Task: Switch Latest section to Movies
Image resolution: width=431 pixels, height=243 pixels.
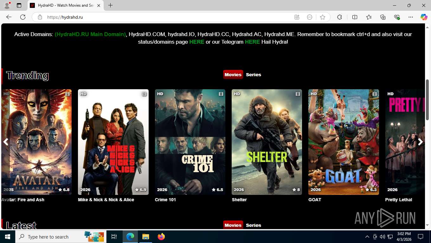Action: click(233, 225)
